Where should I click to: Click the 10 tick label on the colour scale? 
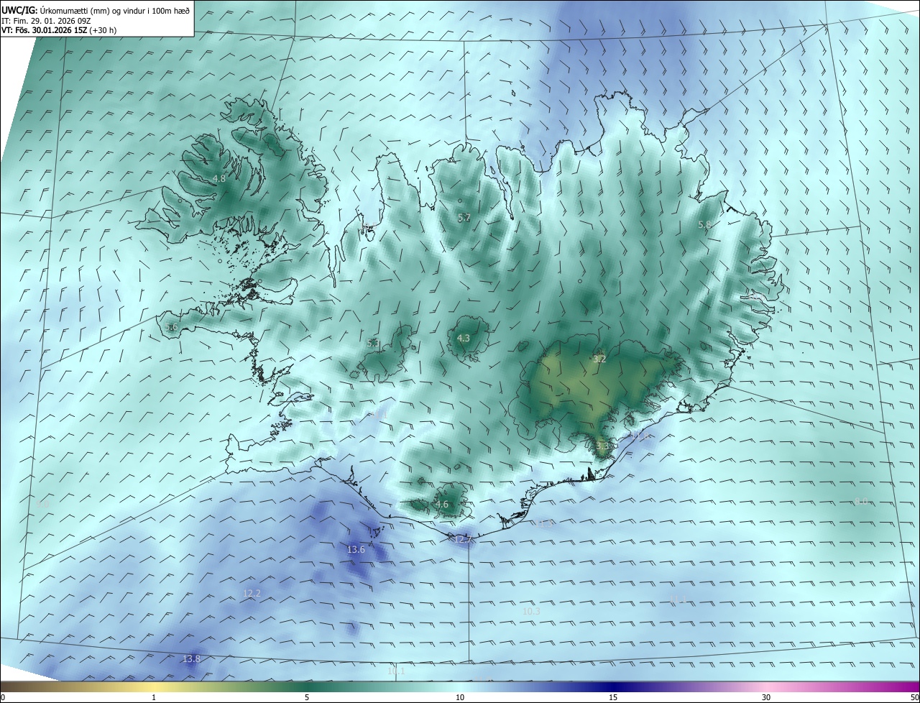pyautogui.click(x=460, y=697)
